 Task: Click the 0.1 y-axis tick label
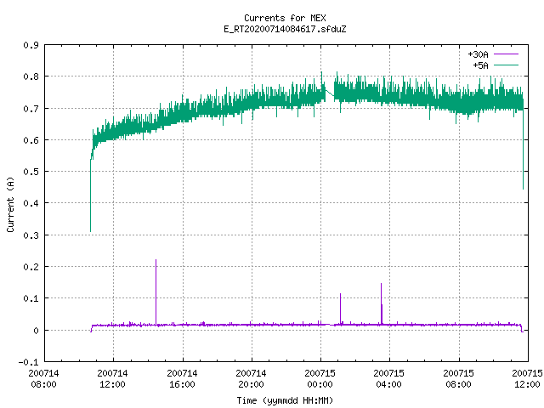pyautogui.click(x=31, y=298)
